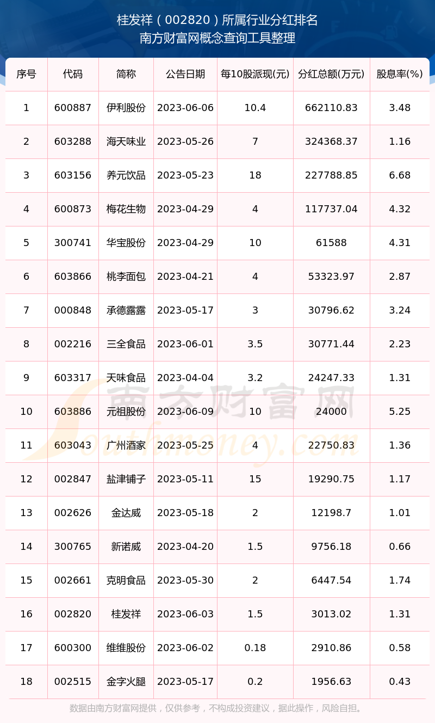Select stock code 002661
Viewport: 435px width, 723px height.
73,580
